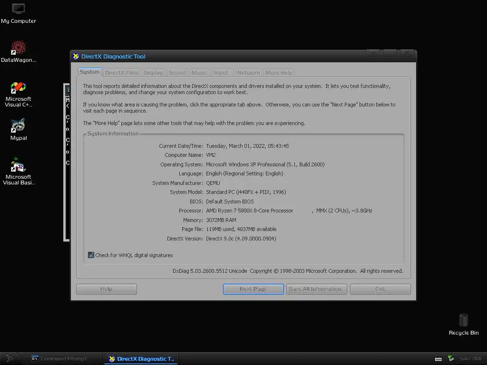Screen dimensions: 487x365
Task: Open the Sound tab
Action: tap(177, 73)
